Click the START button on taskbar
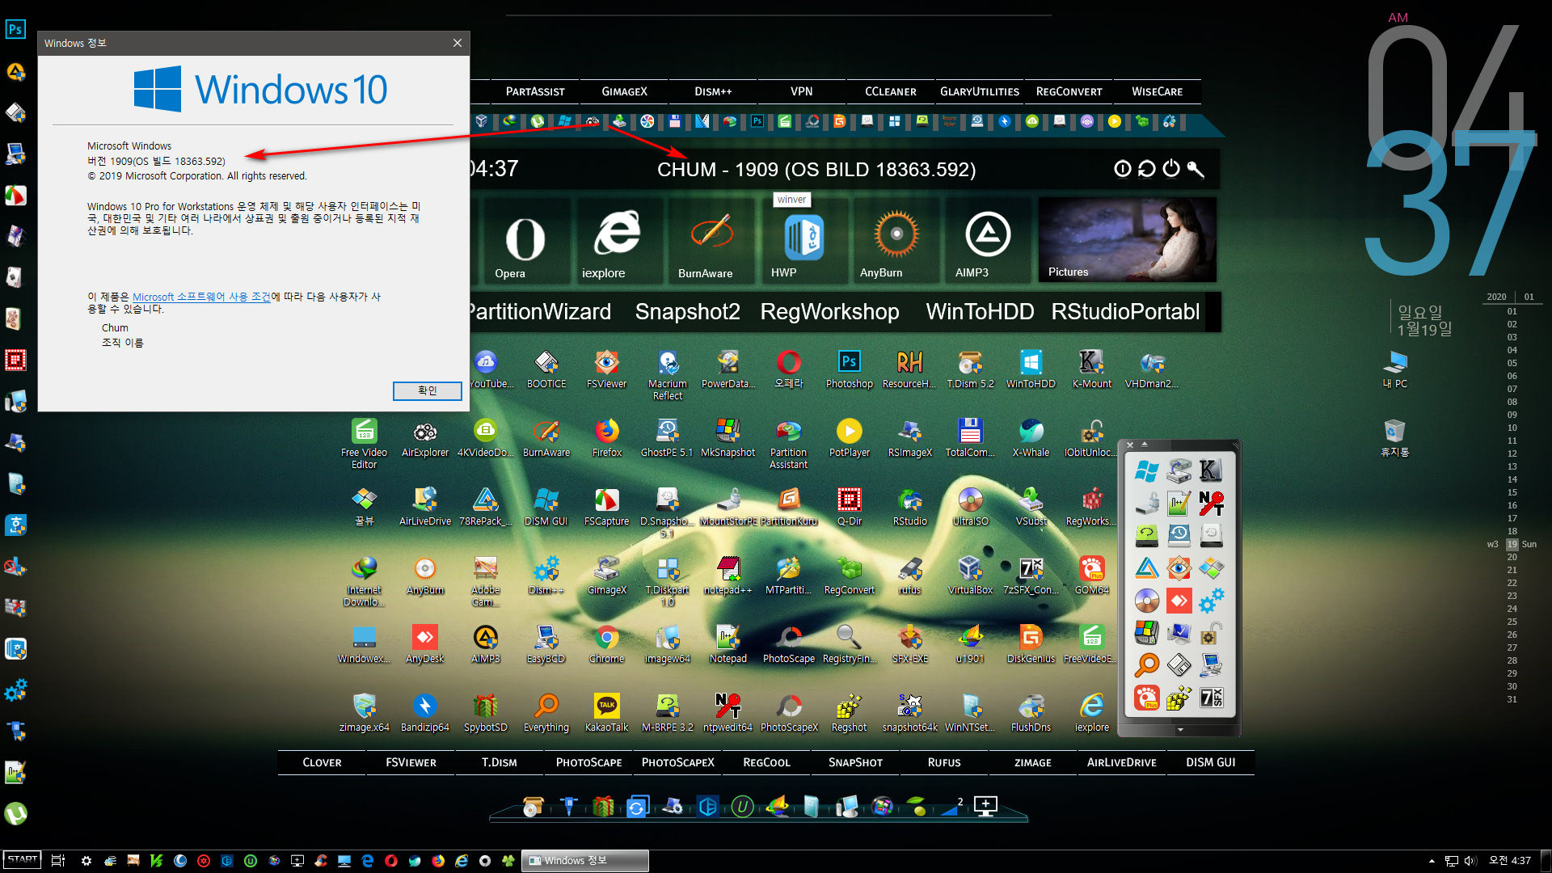 [22, 860]
